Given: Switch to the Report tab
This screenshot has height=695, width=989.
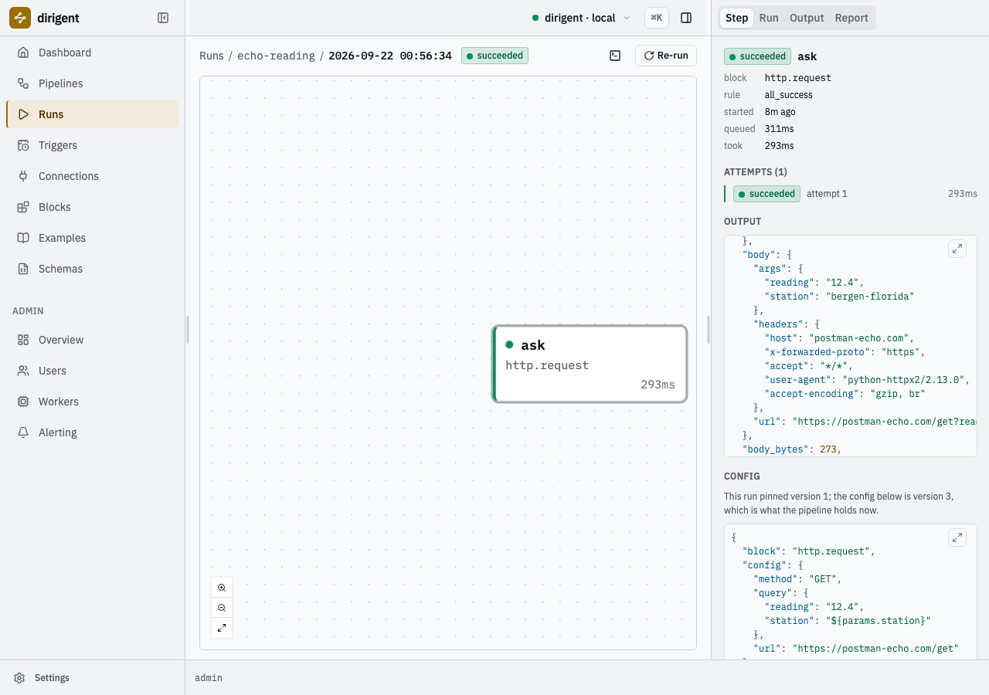Looking at the screenshot, I should [x=851, y=18].
